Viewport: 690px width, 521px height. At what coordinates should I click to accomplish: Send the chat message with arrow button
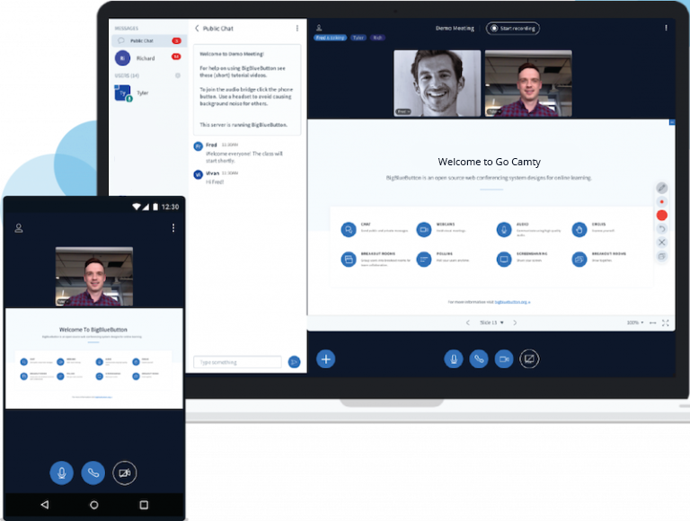click(294, 362)
